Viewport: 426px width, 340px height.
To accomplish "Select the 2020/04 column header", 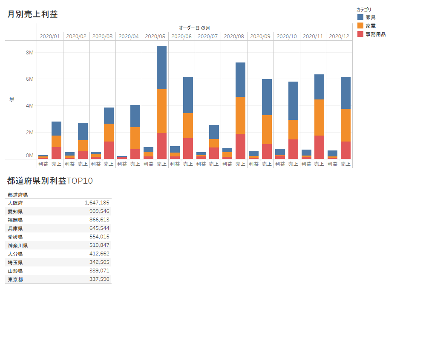I will pyautogui.click(x=129, y=36).
